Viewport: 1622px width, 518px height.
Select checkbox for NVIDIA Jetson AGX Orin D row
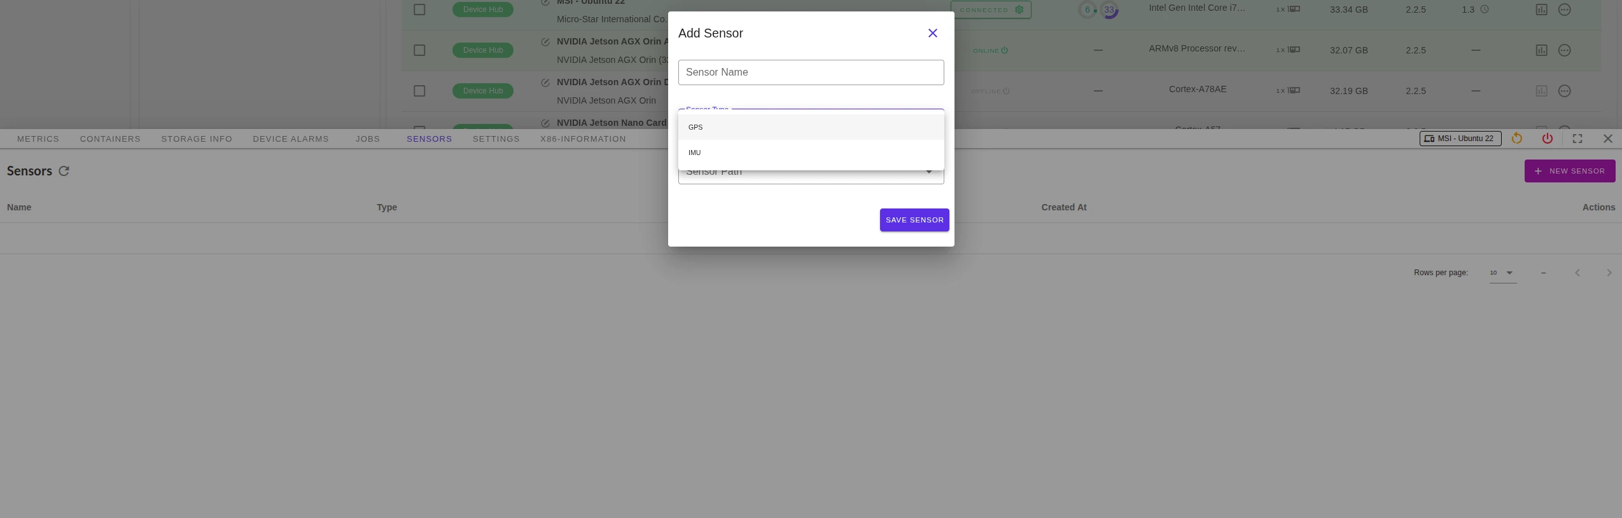tap(419, 91)
